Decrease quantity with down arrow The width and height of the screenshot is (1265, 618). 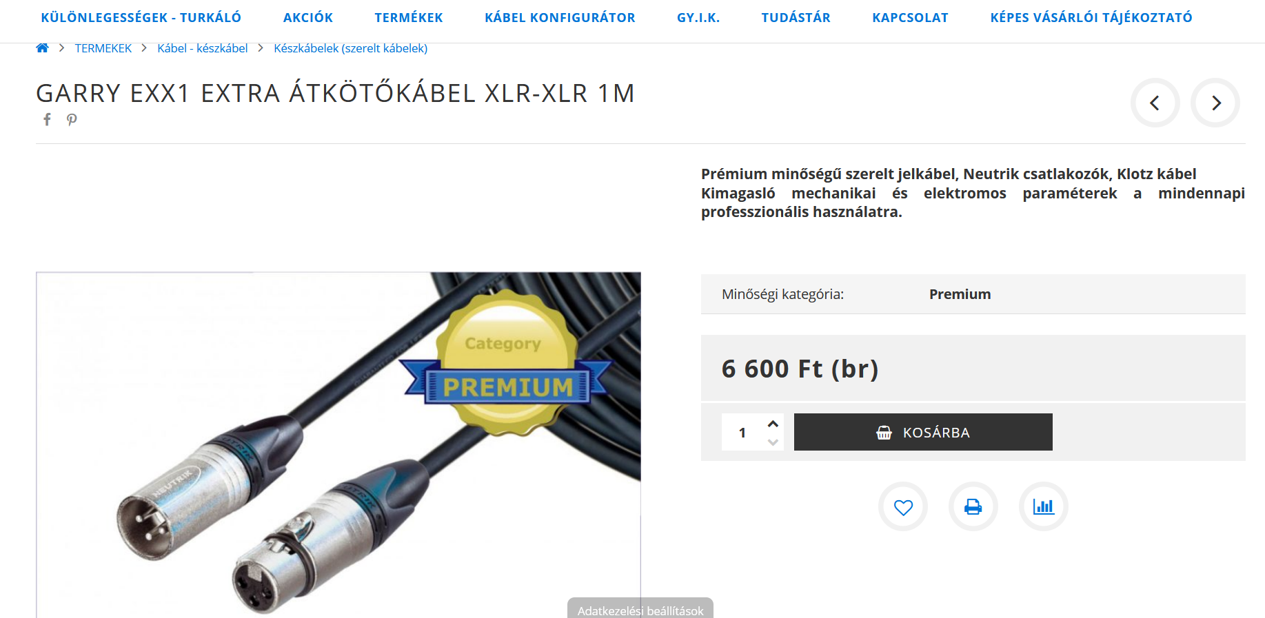773,442
